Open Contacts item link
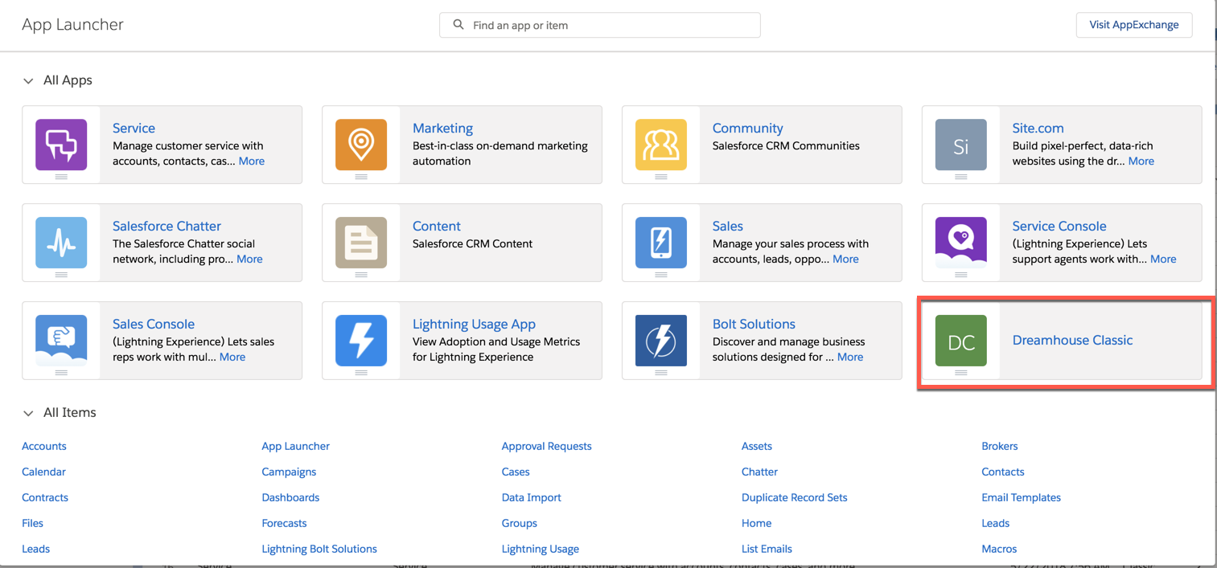Image resolution: width=1217 pixels, height=568 pixels. [1002, 472]
